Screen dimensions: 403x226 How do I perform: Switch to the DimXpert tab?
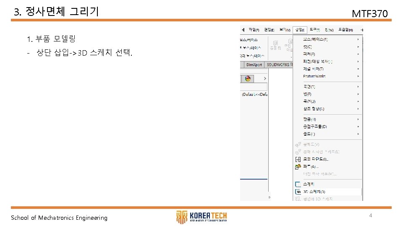pyautogui.click(x=254, y=65)
